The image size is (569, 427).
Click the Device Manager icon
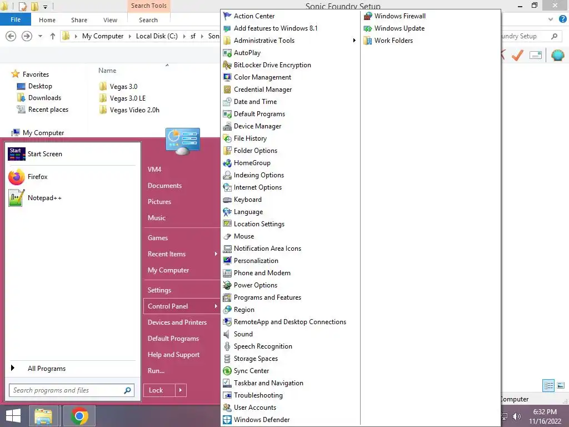click(227, 126)
